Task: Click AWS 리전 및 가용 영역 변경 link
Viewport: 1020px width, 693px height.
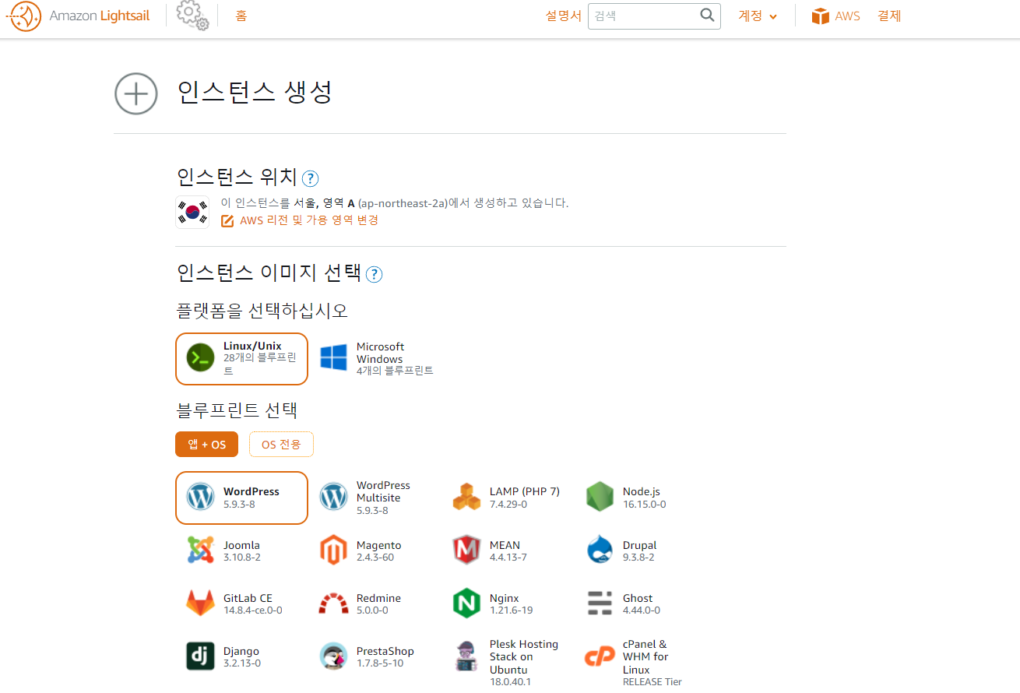Action: coord(309,220)
